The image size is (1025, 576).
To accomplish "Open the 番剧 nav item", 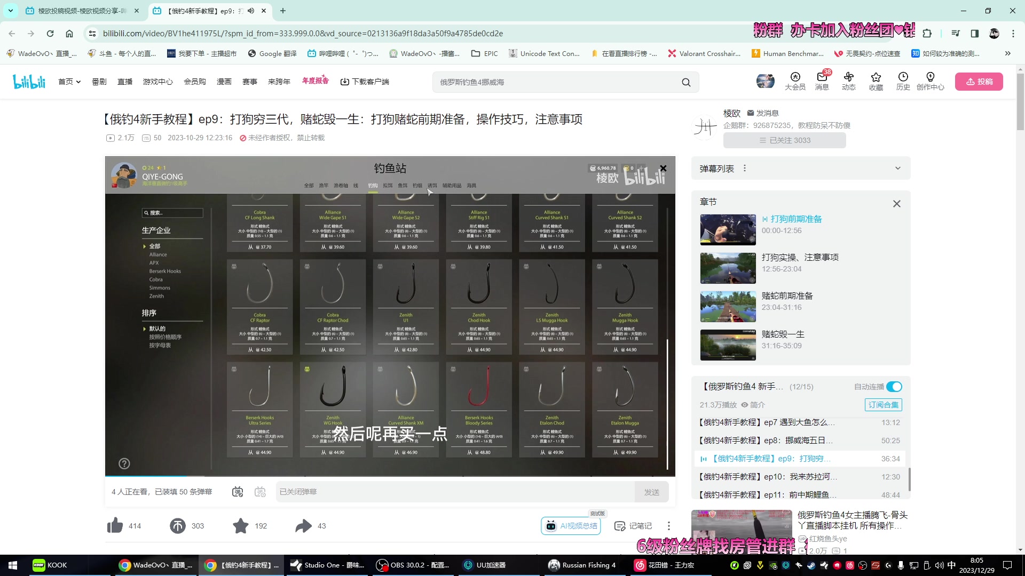I will tap(99, 82).
